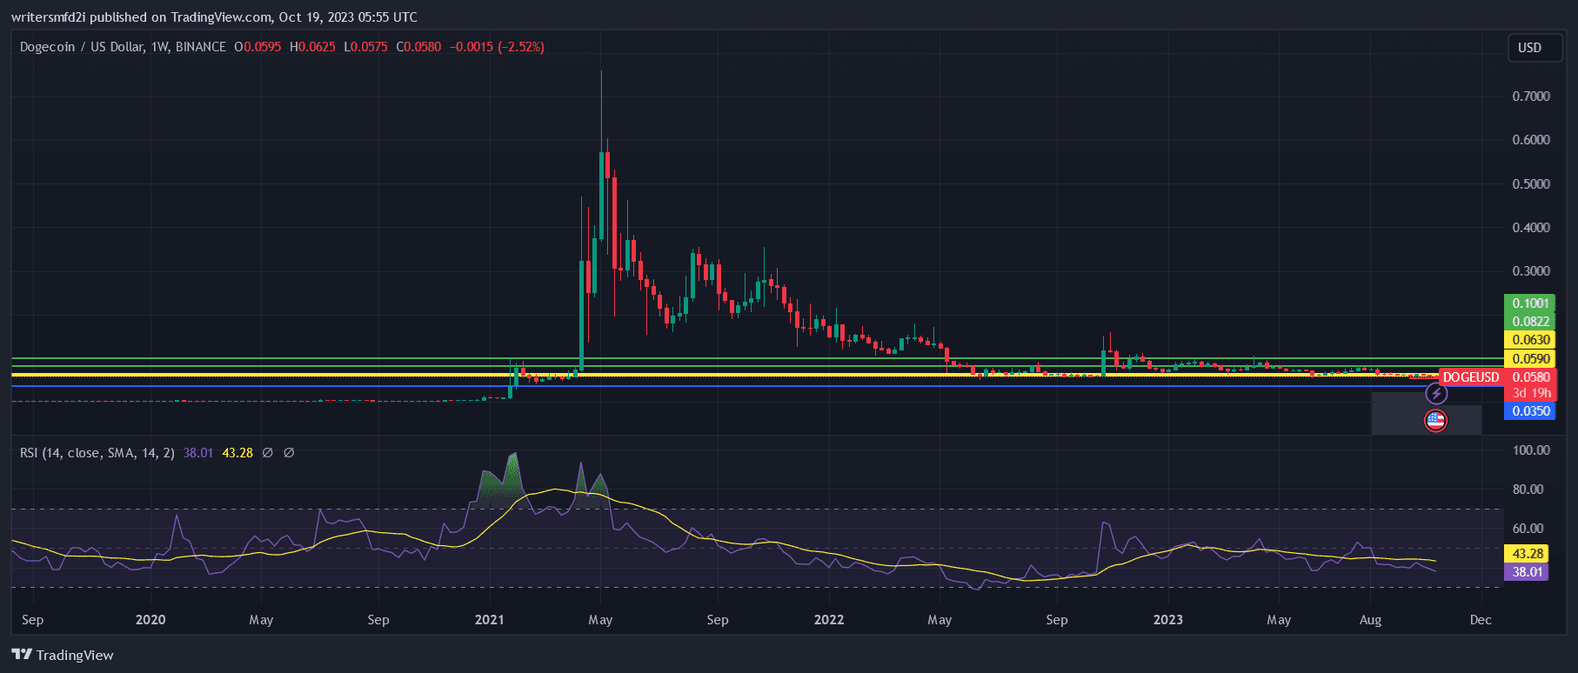Click the purple lightning bolt event icon

pos(1436,394)
